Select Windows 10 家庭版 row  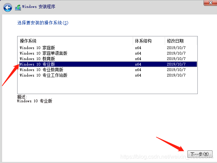pos(108,48)
